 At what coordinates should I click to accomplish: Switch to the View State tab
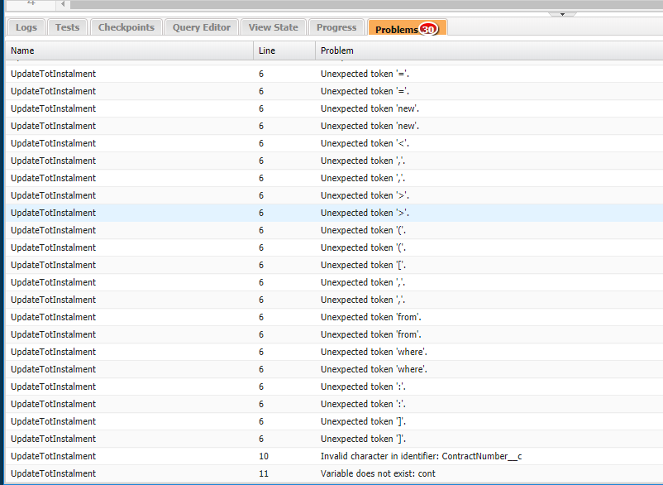tap(273, 27)
